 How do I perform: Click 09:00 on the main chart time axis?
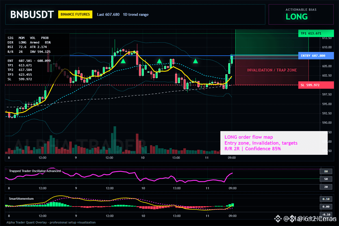tap(232, 158)
